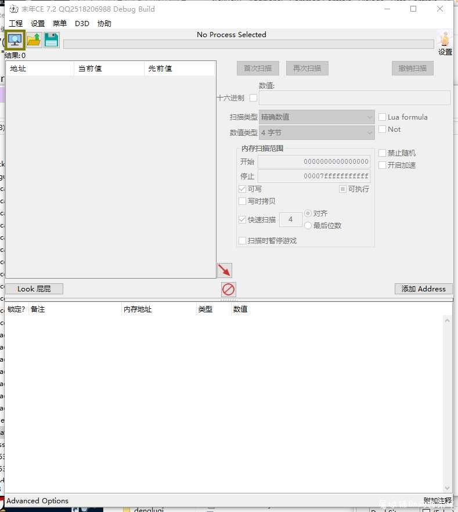The image size is (458, 512).
Task: Click the 数值 input field
Action: coord(355,98)
